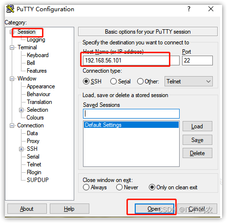Open the Appearance settings category
The width and height of the screenshot is (227, 223).
pyautogui.click(x=41, y=86)
